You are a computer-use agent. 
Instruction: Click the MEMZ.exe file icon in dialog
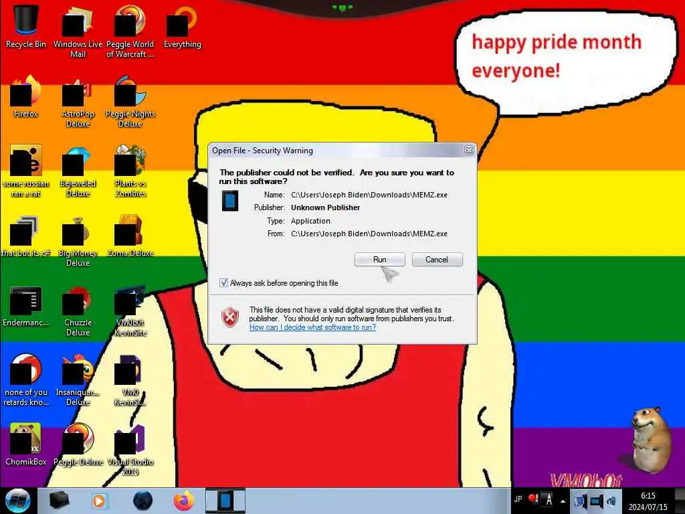pos(230,201)
